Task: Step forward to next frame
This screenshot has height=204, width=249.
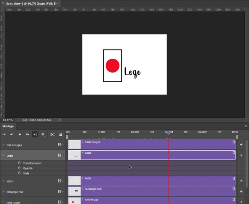Action: tap(28, 134)
